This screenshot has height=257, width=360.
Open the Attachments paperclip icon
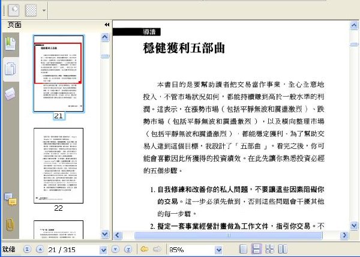click(10, 225)
